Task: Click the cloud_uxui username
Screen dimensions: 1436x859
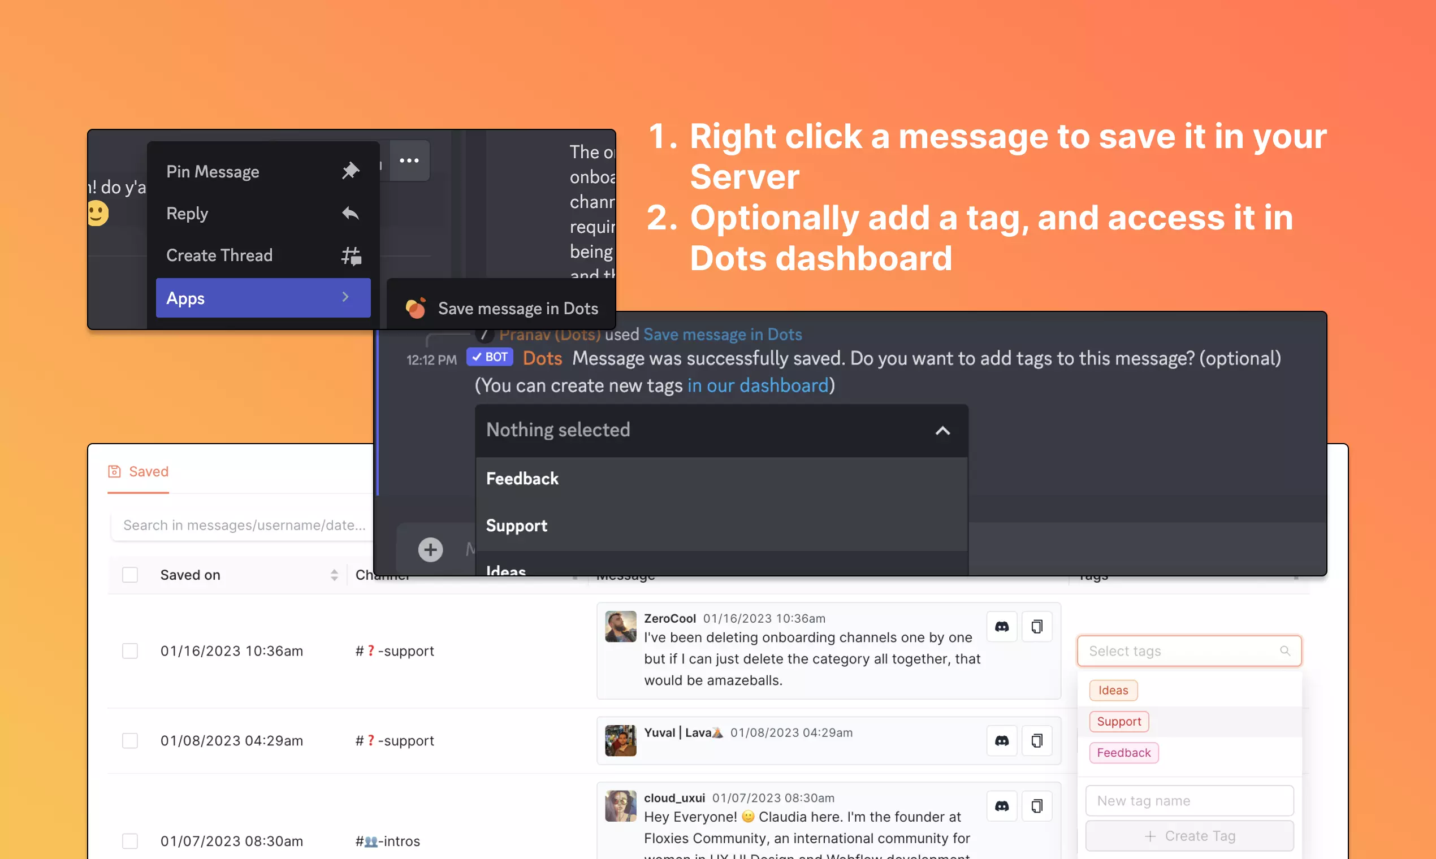Action: point(674,797)
